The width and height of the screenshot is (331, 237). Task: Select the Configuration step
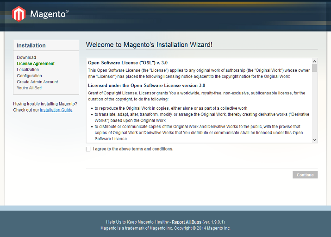29,76
